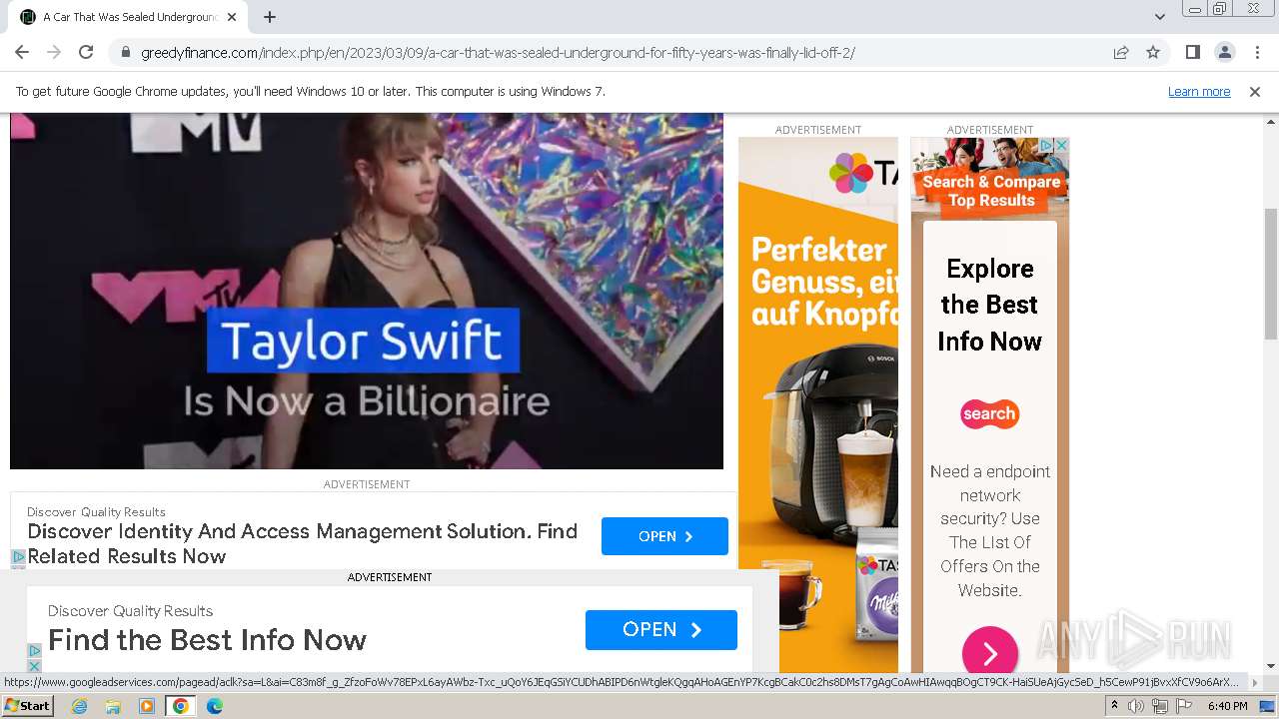1279x719 pixels.
Task: Click the AdChoices icon on bottom banner ad
Action: click(34, 650)
